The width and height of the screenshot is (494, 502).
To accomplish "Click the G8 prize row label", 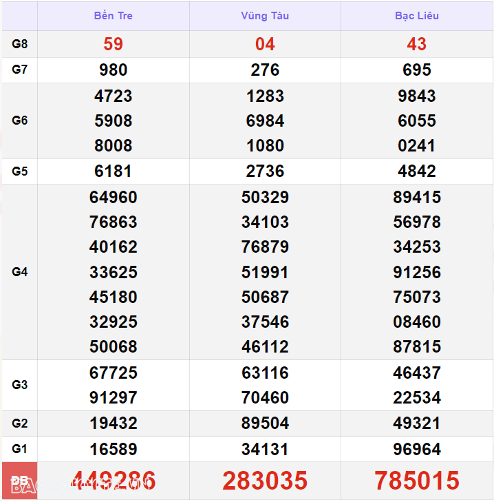I will click(x=20, y=44).
